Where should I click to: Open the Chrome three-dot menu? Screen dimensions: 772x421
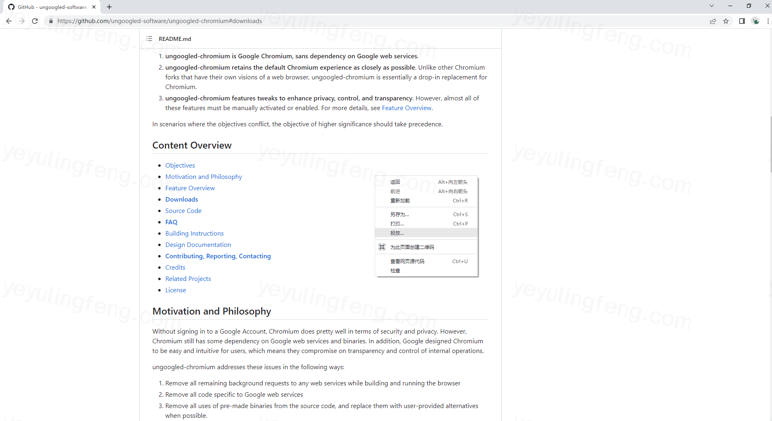(x=768, y=21)
